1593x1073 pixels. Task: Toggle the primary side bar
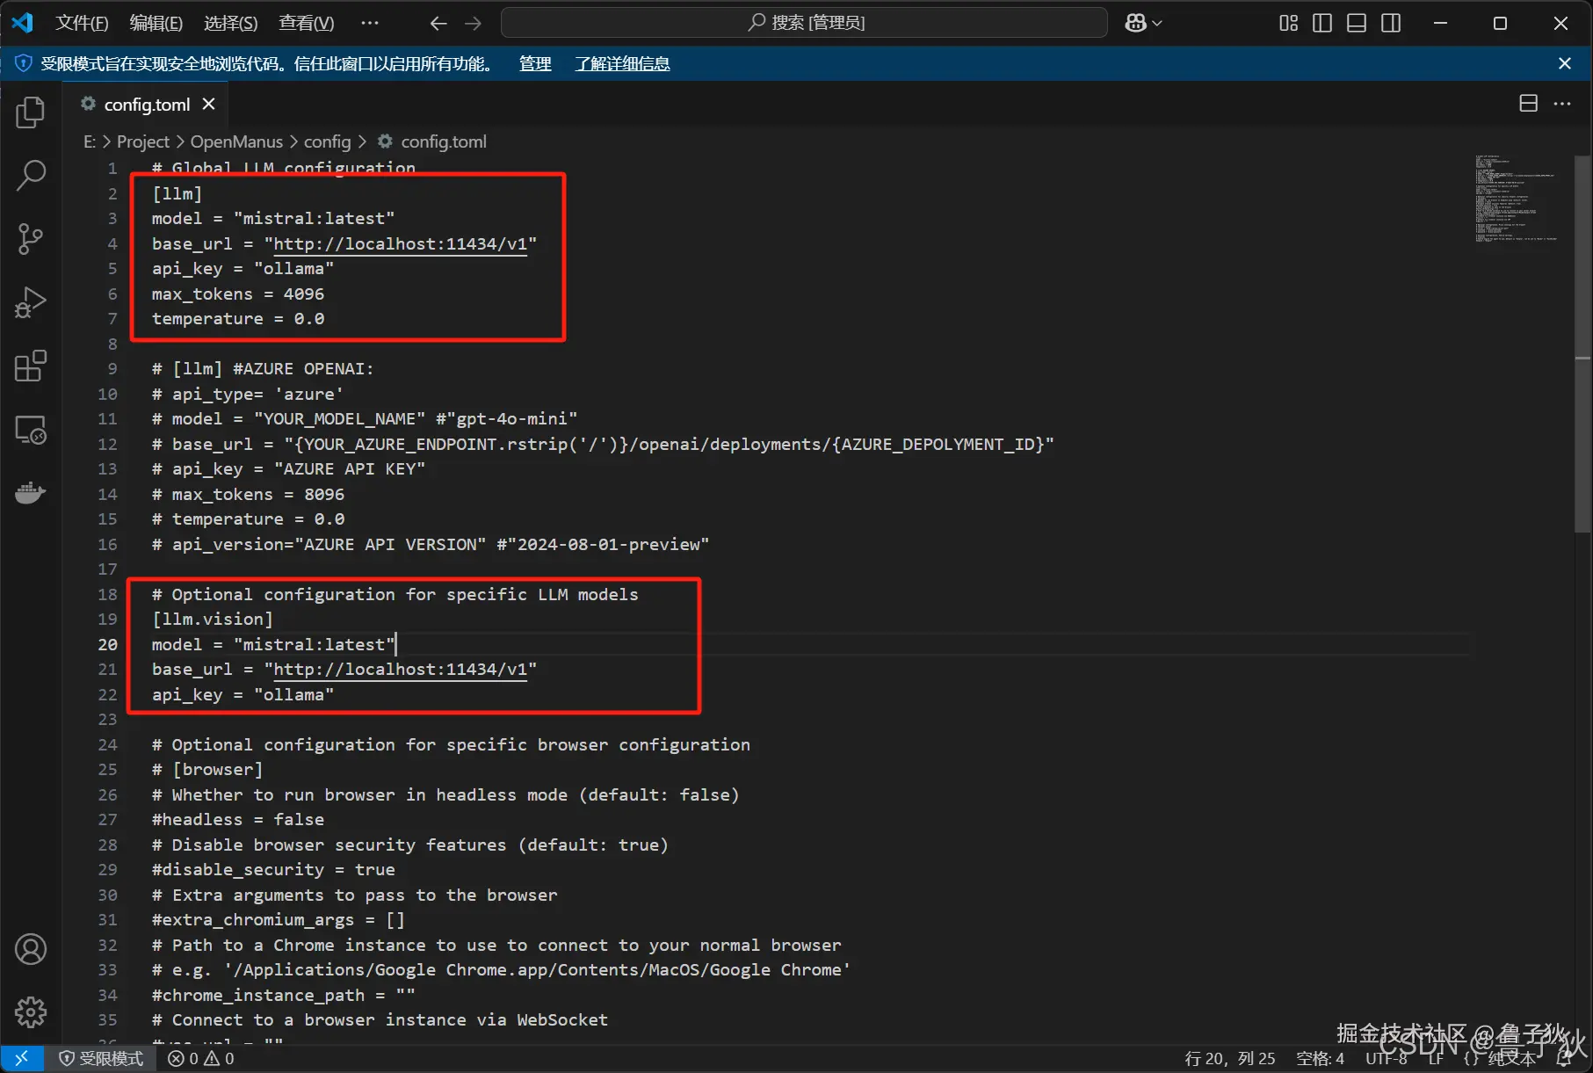coord(1322,23)
